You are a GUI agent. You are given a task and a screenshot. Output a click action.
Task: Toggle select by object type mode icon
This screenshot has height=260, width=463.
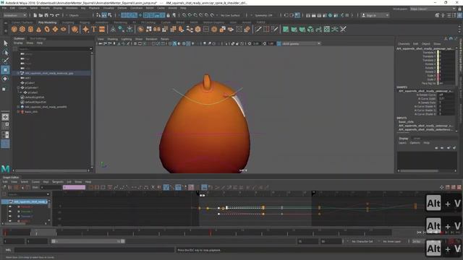click(x=104, y=15)
